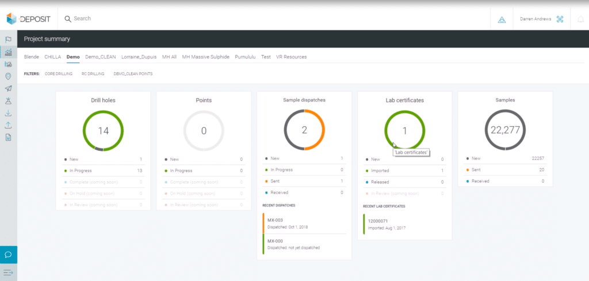The width and height of the screenshot is (589, 281).
Task: Click the triangle organization icon in header
Action: [x=502, y=19]
